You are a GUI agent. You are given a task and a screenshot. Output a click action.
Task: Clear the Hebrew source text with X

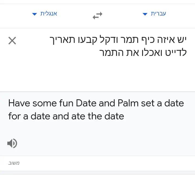pos(12,41)
